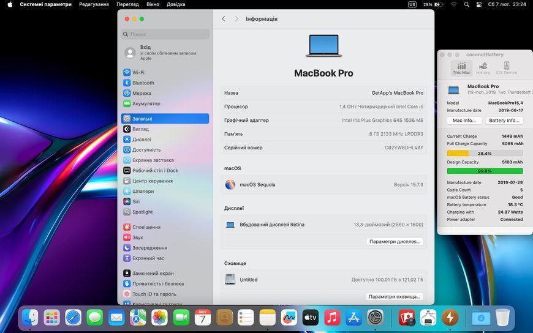The height and width of the screenshot is (333, 533).
Task: Open the Перегляд menu
Action: click(x=127, y=4)
